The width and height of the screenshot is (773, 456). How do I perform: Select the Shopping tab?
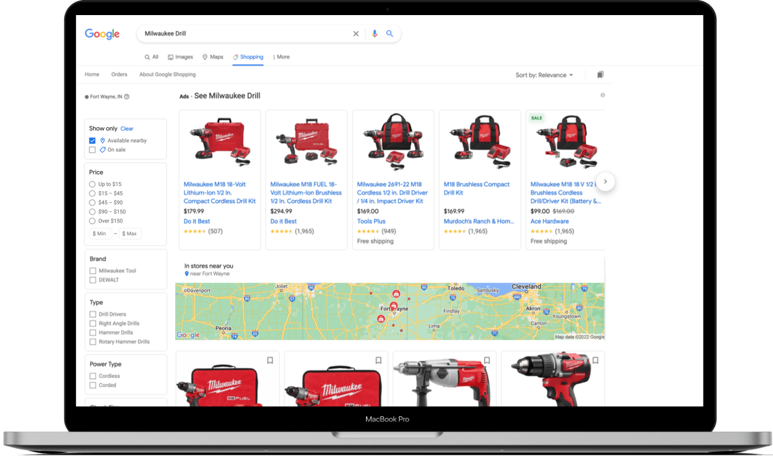[248, 57]
